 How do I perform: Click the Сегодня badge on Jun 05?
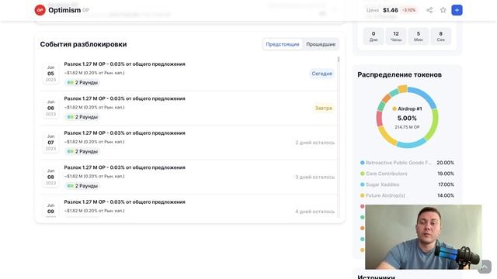pos(321,74)
